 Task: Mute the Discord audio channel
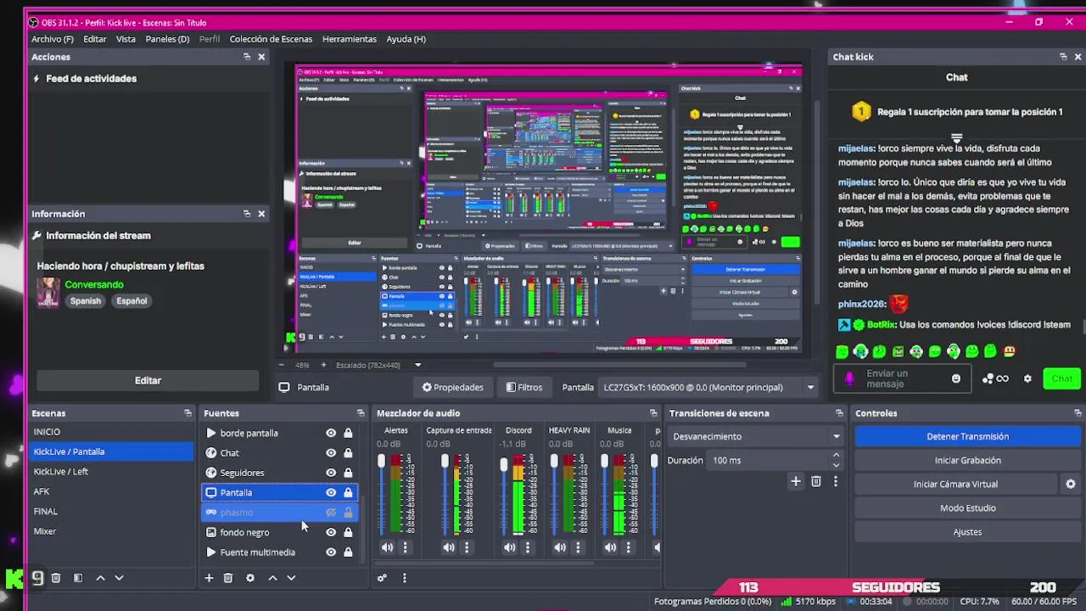(509, 547)
